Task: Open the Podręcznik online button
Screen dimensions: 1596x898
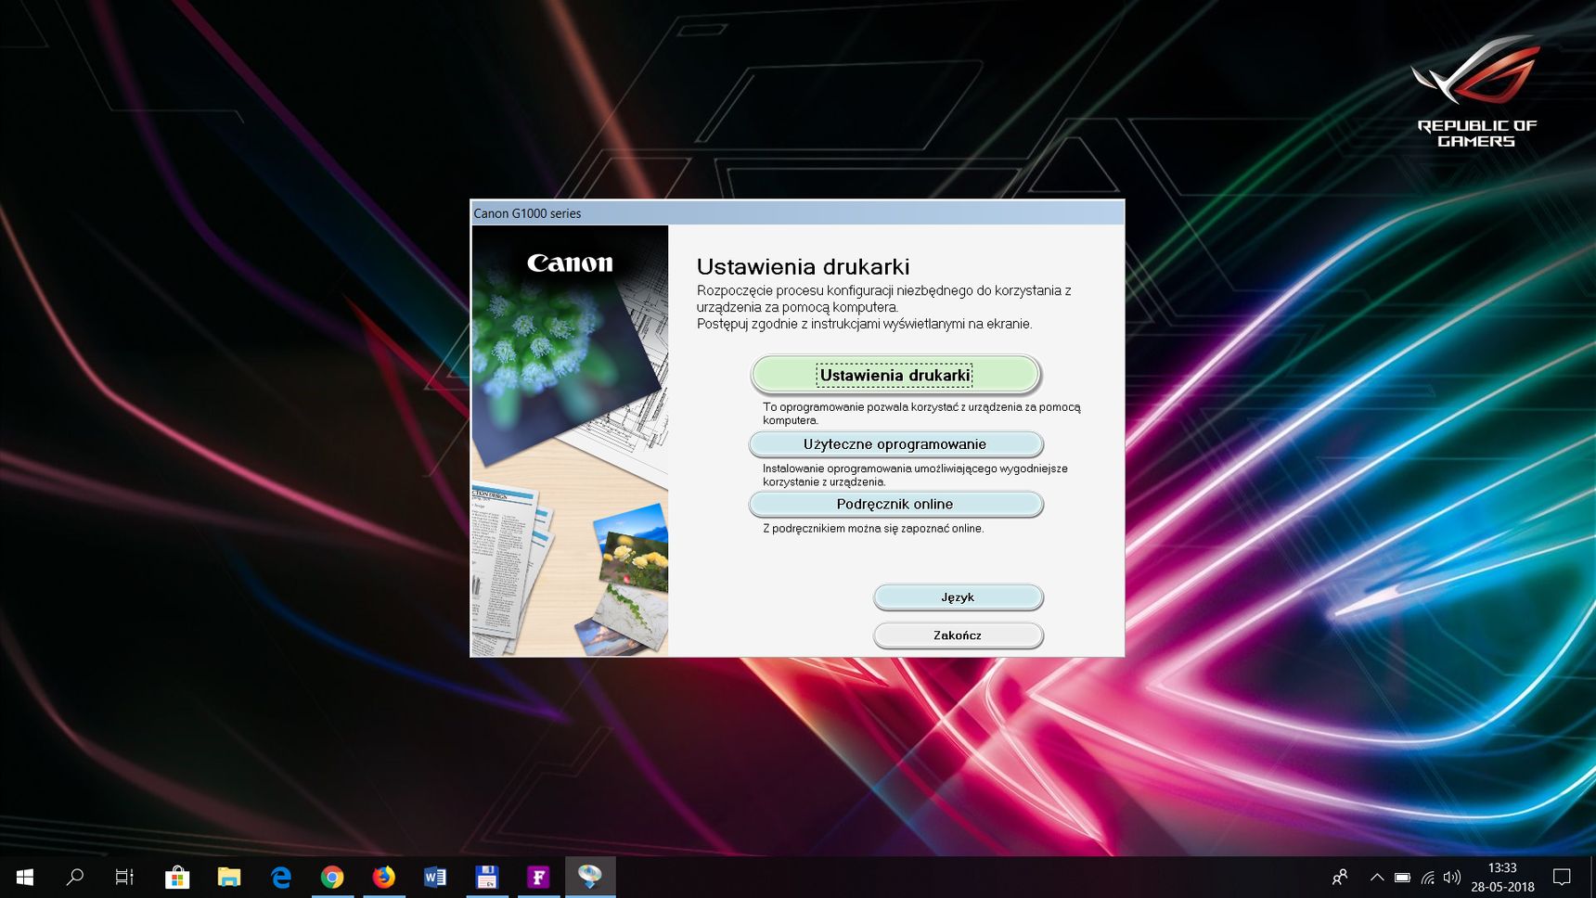Action: (895, 504)
